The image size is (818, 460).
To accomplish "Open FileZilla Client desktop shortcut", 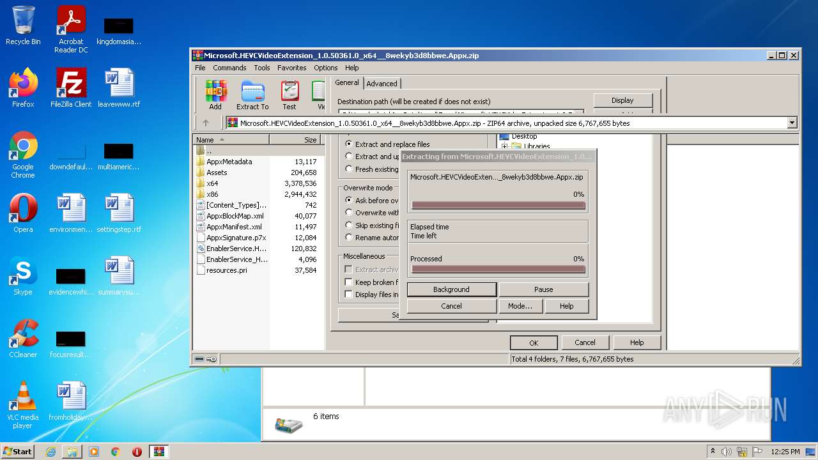I will coord(71,88).
